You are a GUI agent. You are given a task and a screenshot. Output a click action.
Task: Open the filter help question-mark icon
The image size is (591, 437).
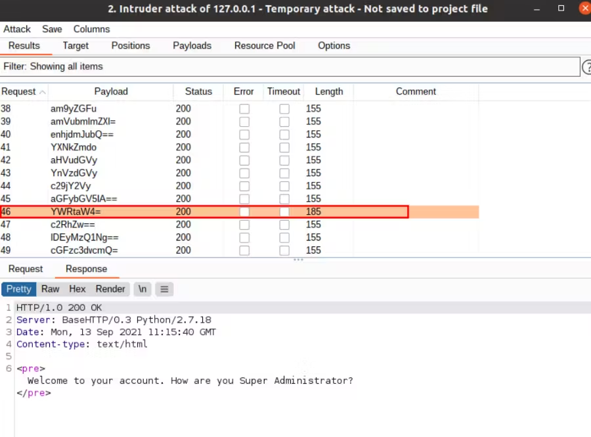tap(587, 67)
